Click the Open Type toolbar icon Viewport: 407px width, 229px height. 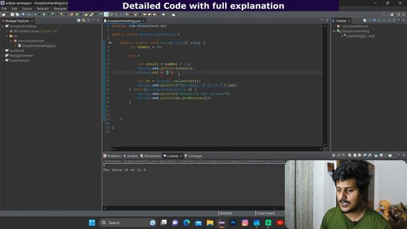pos(86,15)
